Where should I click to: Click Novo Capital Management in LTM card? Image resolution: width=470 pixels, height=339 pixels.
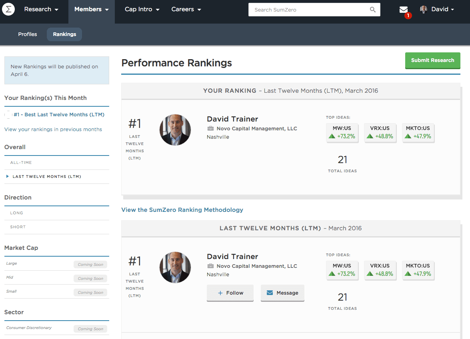[257, 266]
